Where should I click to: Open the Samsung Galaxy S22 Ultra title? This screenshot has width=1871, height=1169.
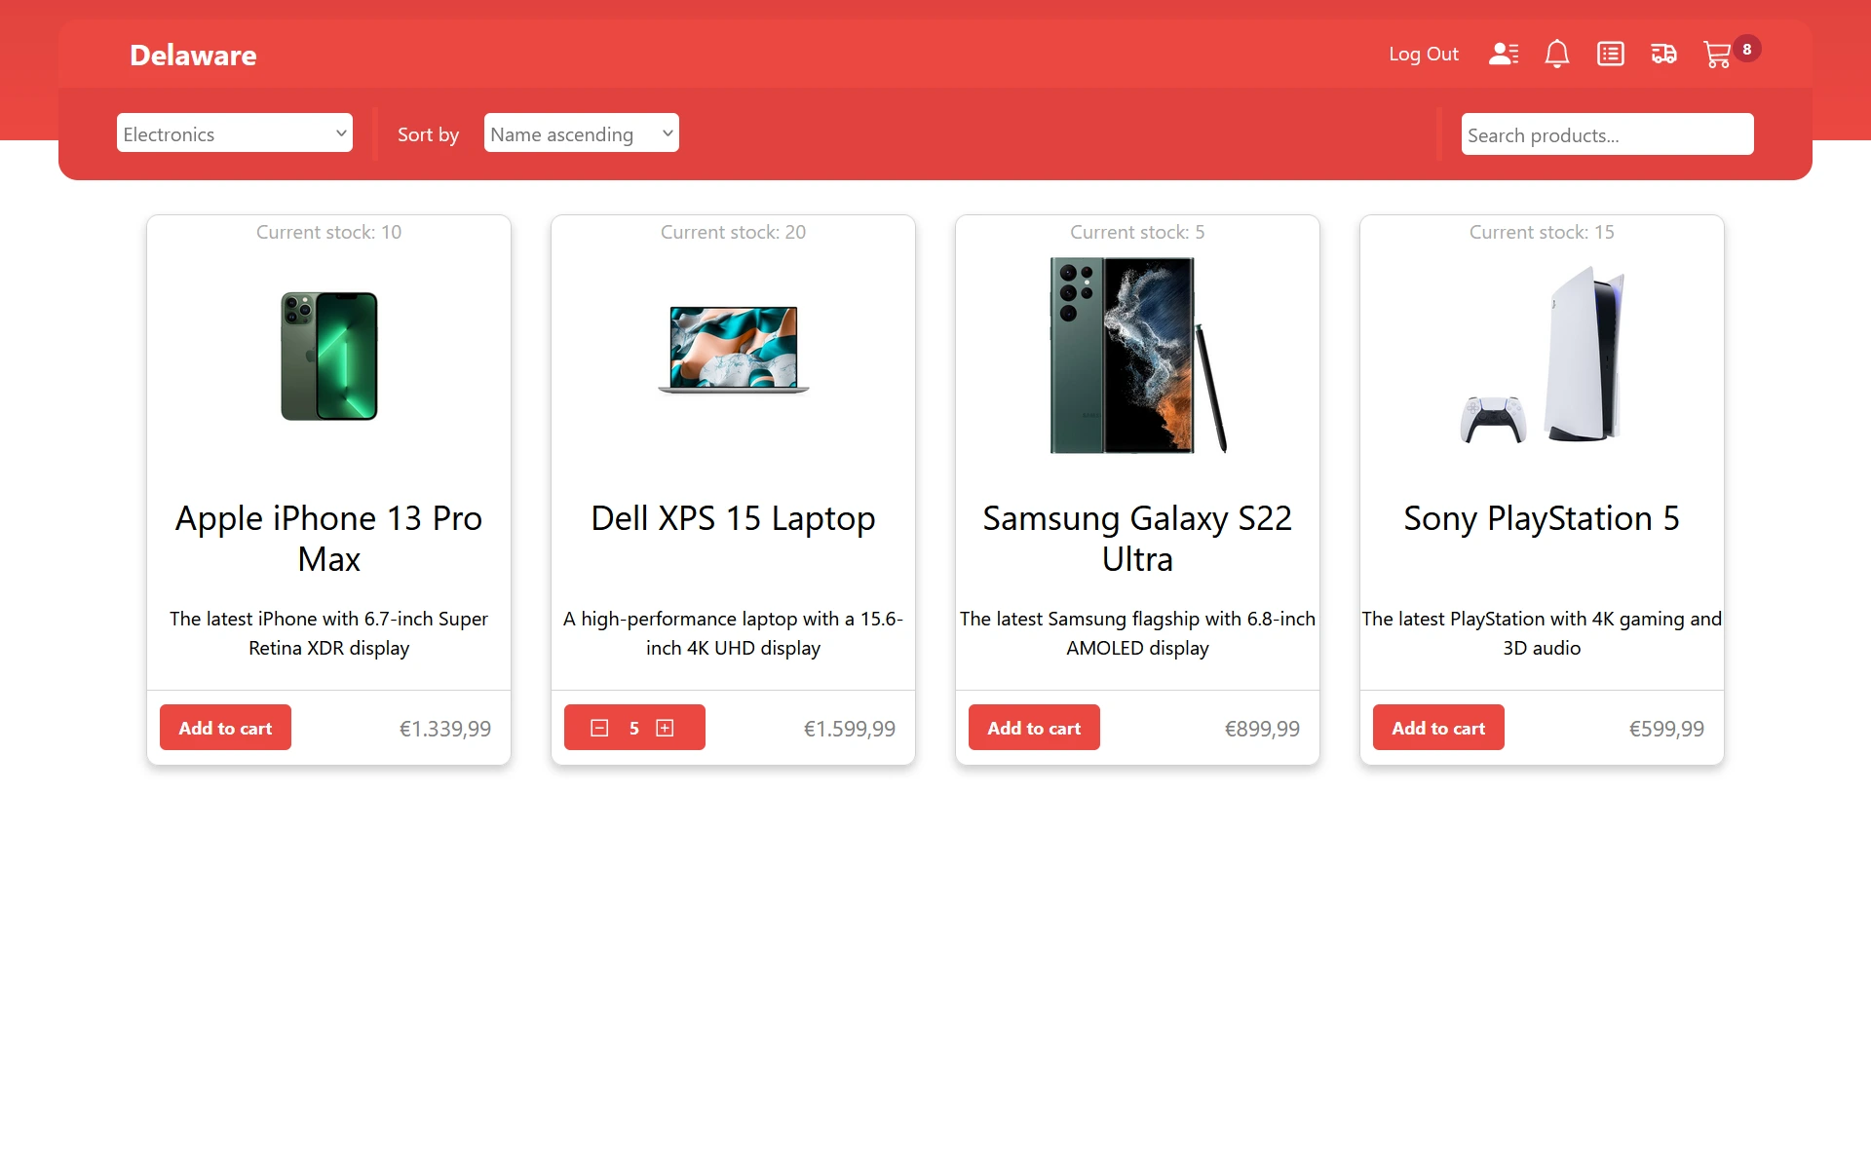[1137, 539]
